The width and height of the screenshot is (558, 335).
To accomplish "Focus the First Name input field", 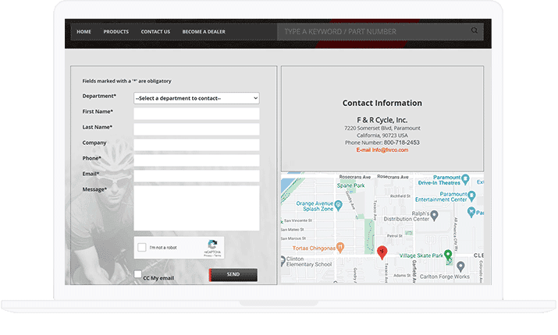I will coord(196,114).
